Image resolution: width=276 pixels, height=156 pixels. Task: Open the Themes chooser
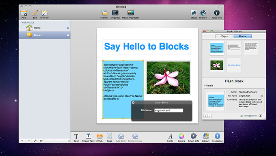tap(104, 13)
